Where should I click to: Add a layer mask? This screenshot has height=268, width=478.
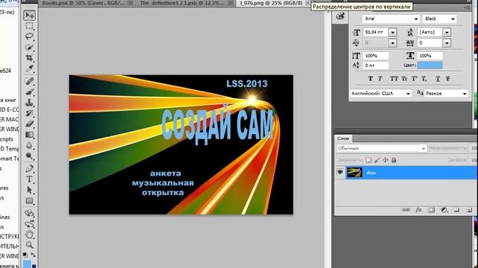click(432, 210)
